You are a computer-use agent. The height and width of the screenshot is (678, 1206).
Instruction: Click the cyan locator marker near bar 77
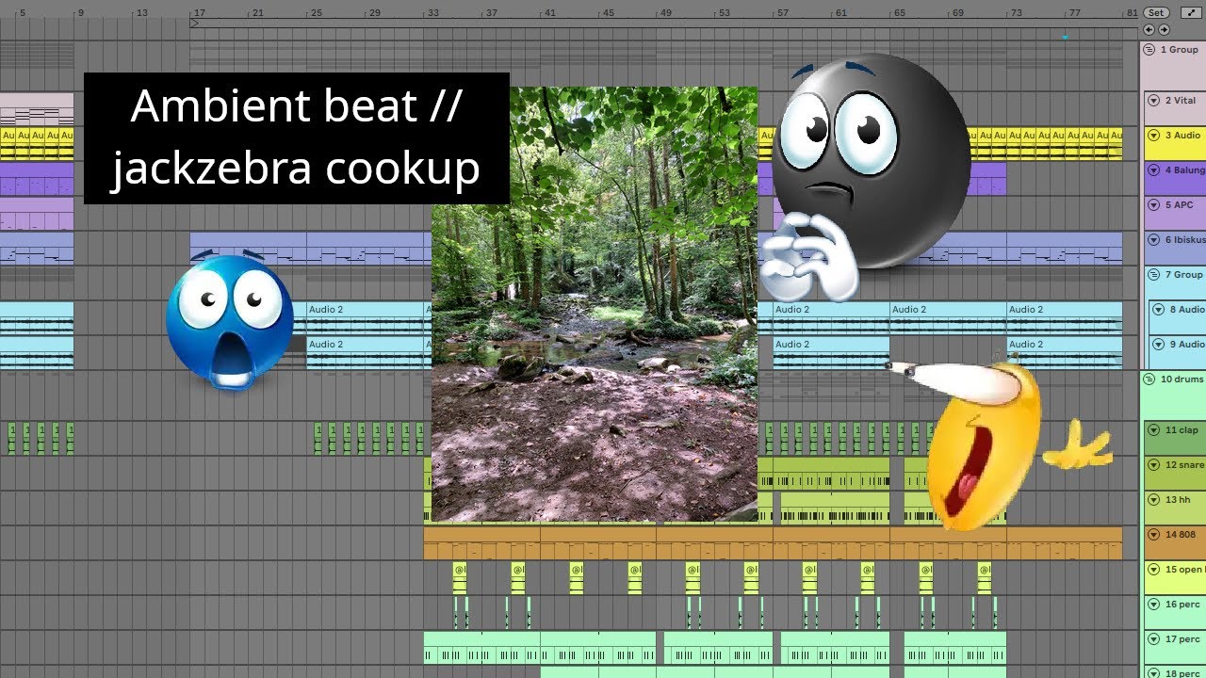tap(1065, 38)
